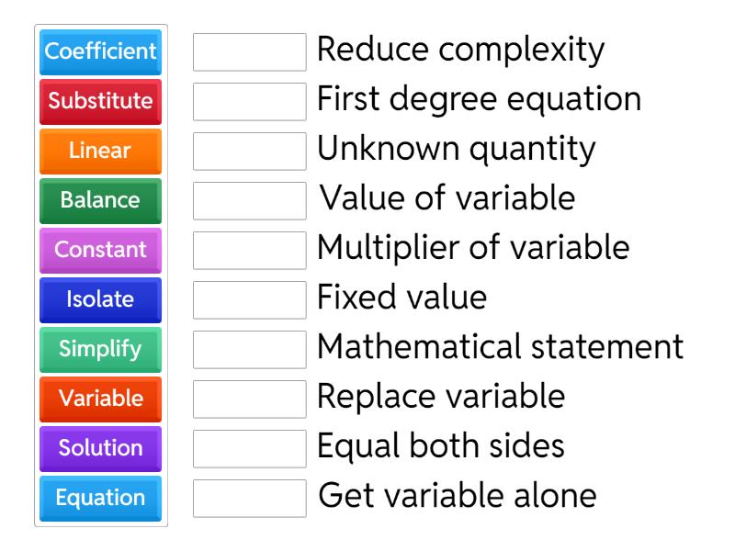
Task: Select the Equation word tile
Action: [99, 499]
